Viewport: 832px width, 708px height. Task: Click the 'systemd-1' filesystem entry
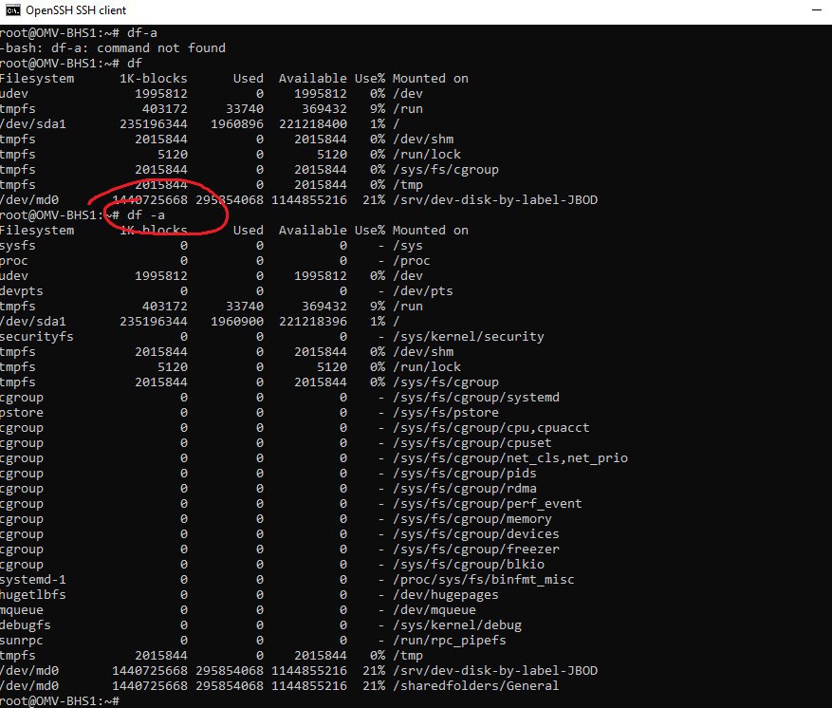pyautogui.click(x=33, y=580)
